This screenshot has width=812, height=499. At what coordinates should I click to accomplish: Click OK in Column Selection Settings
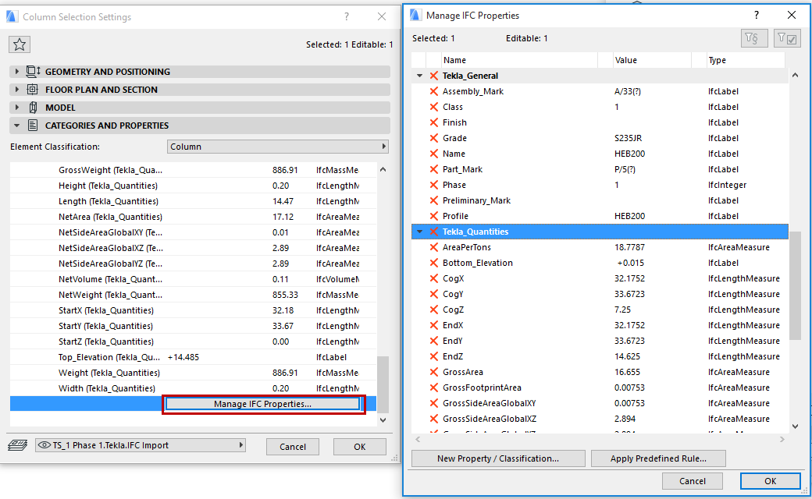[x=359, y=447]
